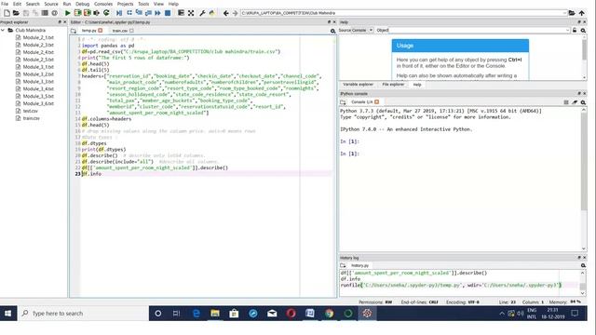The width and height of the screenshot is (596, 335).
Task: Clear the console with the eraser icon
Action: click(x=575, y=102)
